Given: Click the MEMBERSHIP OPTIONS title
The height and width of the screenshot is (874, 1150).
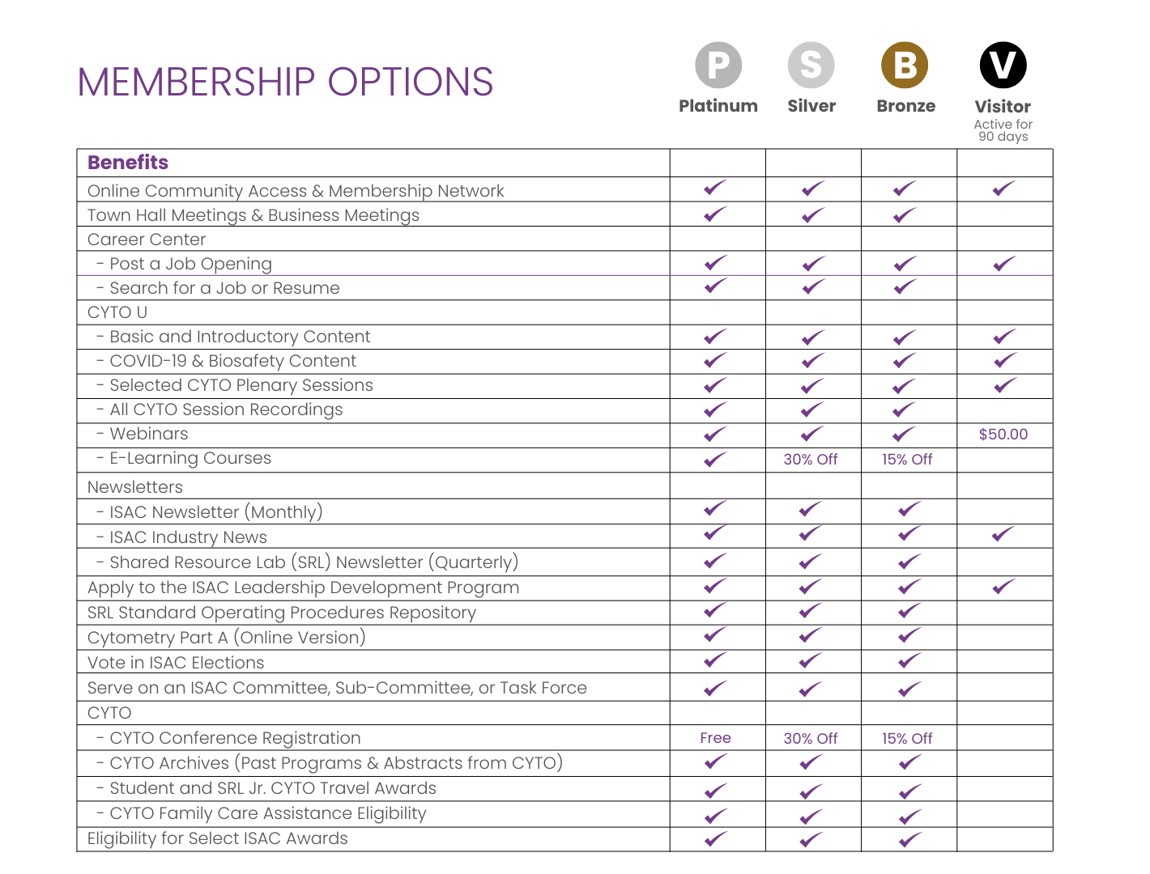Looking at the screenshot, I should tap(285, 83).
